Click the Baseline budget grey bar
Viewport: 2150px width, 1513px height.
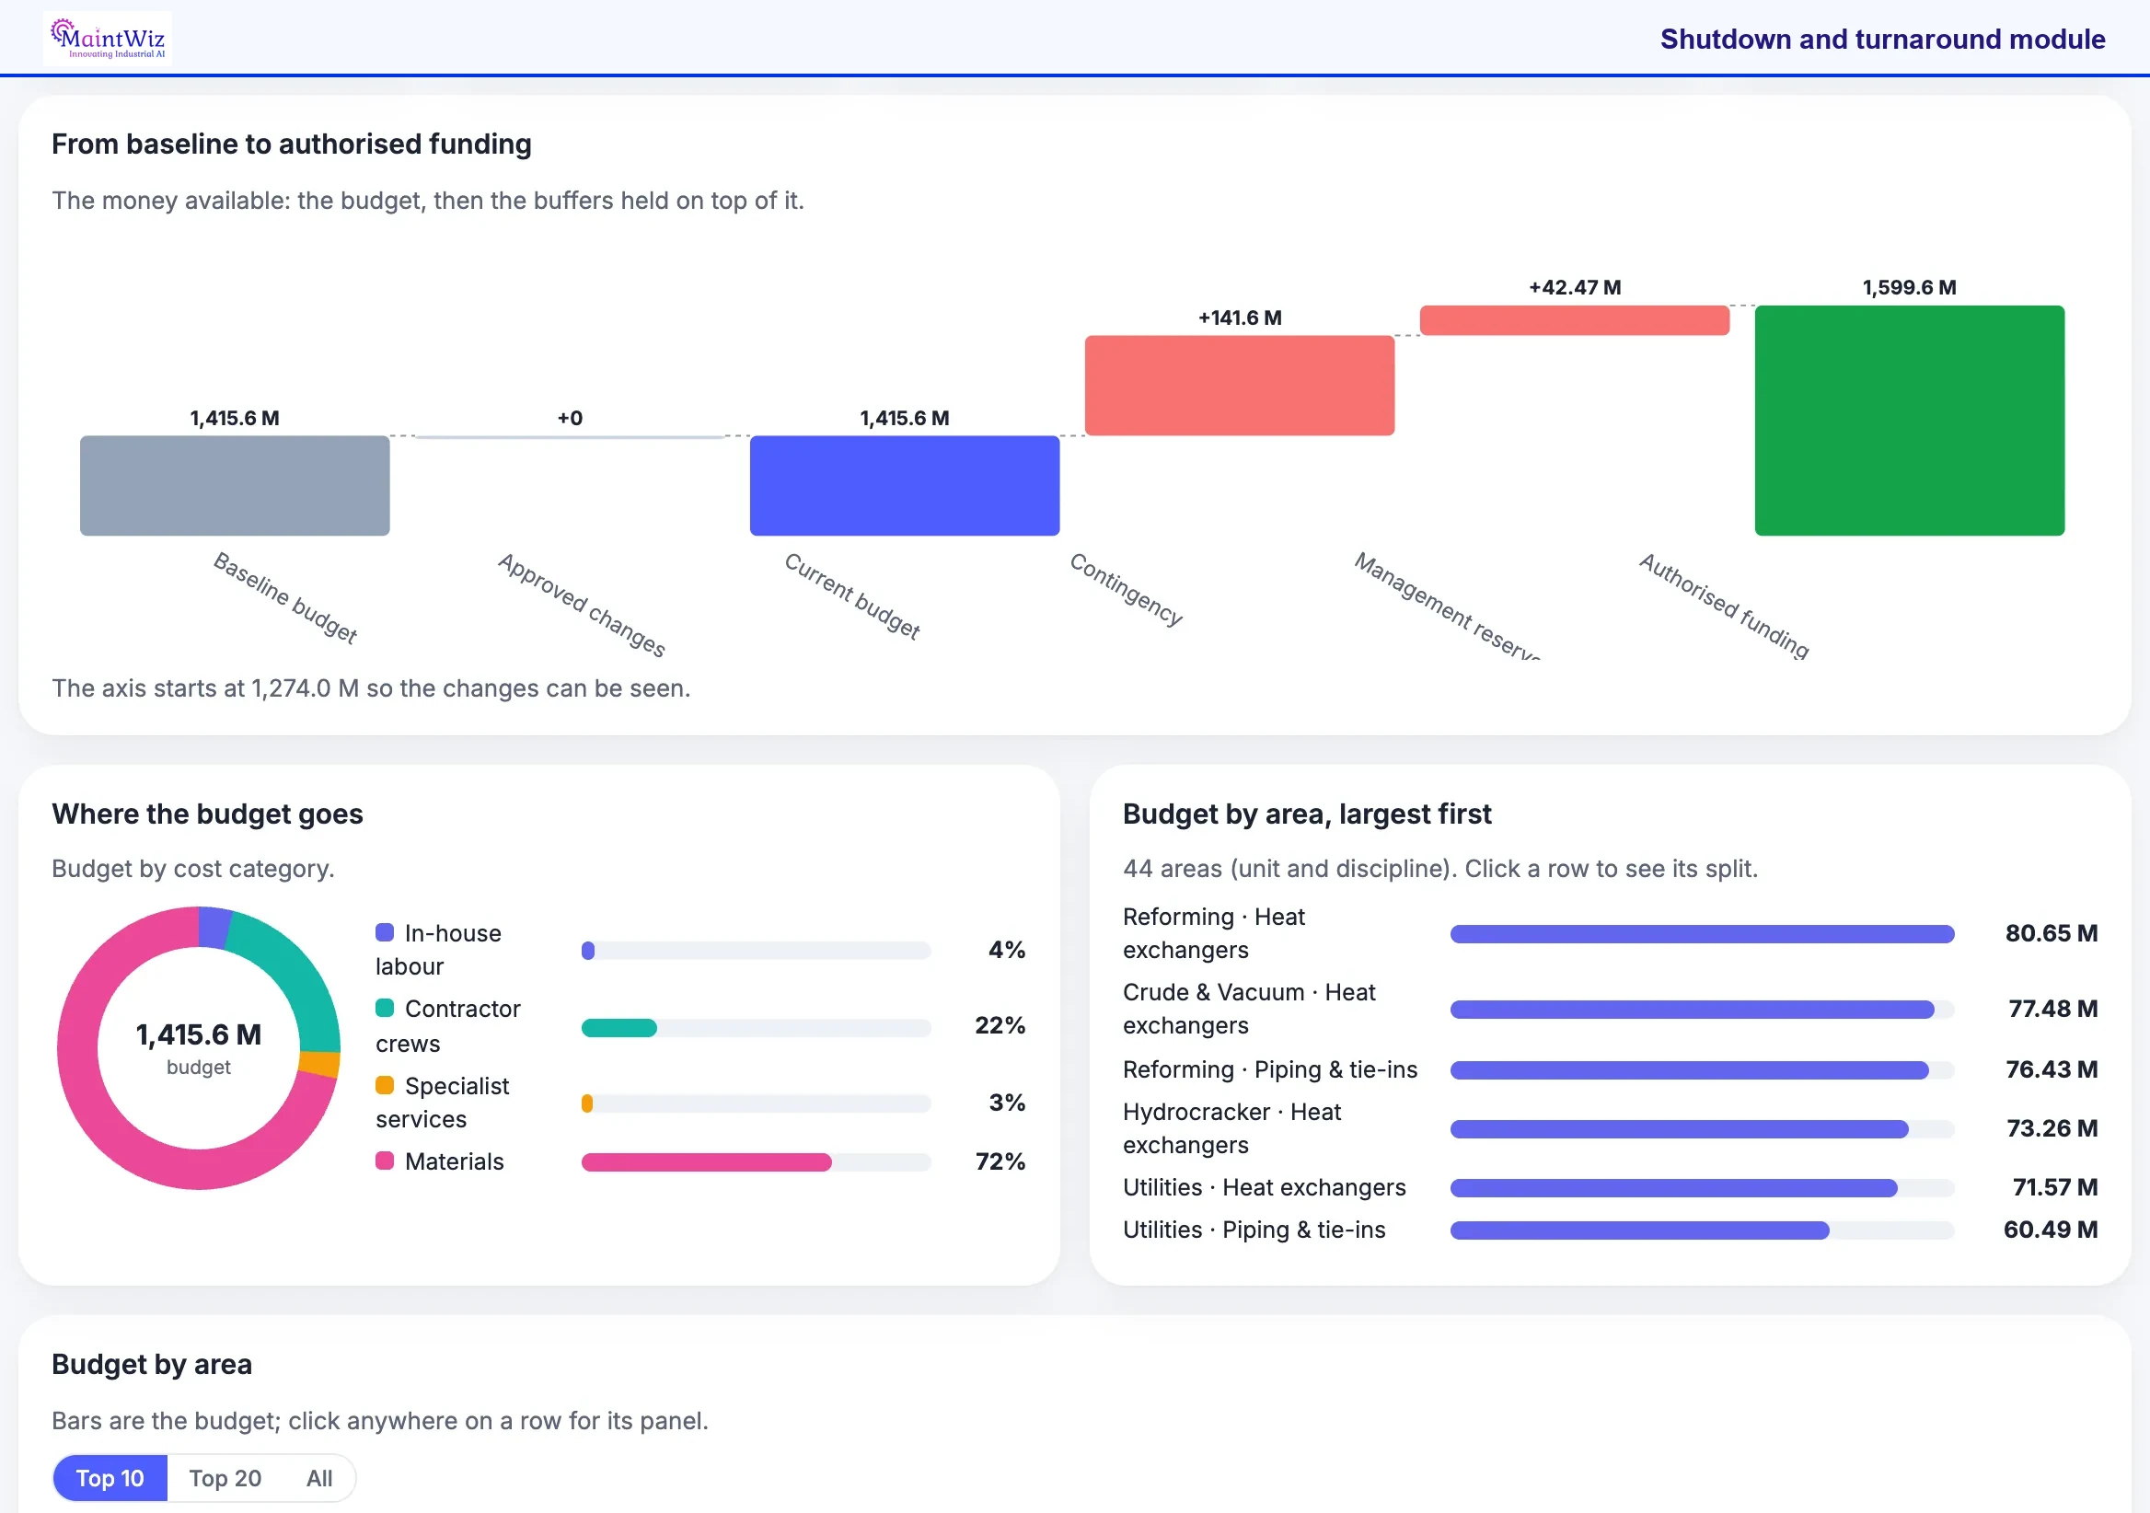click(234, 486)
